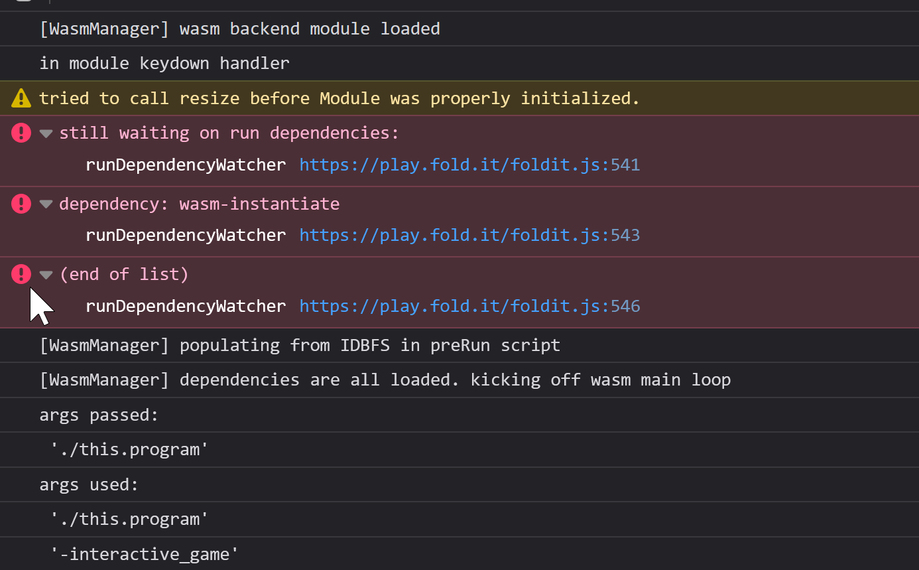Viewport: 919px width, 570px height.
Task: Click error icon beside '(end of list)'
Action: pos(21,274)
